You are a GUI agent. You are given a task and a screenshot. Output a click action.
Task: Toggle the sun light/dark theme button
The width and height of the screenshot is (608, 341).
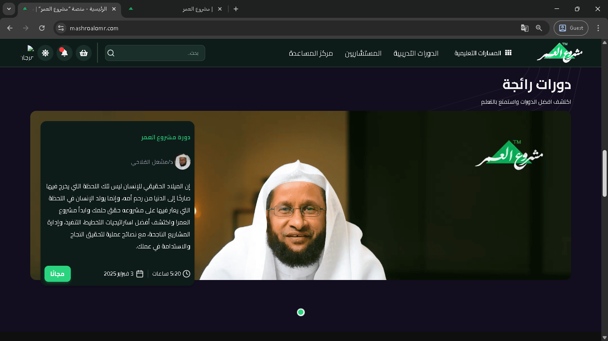45,53
